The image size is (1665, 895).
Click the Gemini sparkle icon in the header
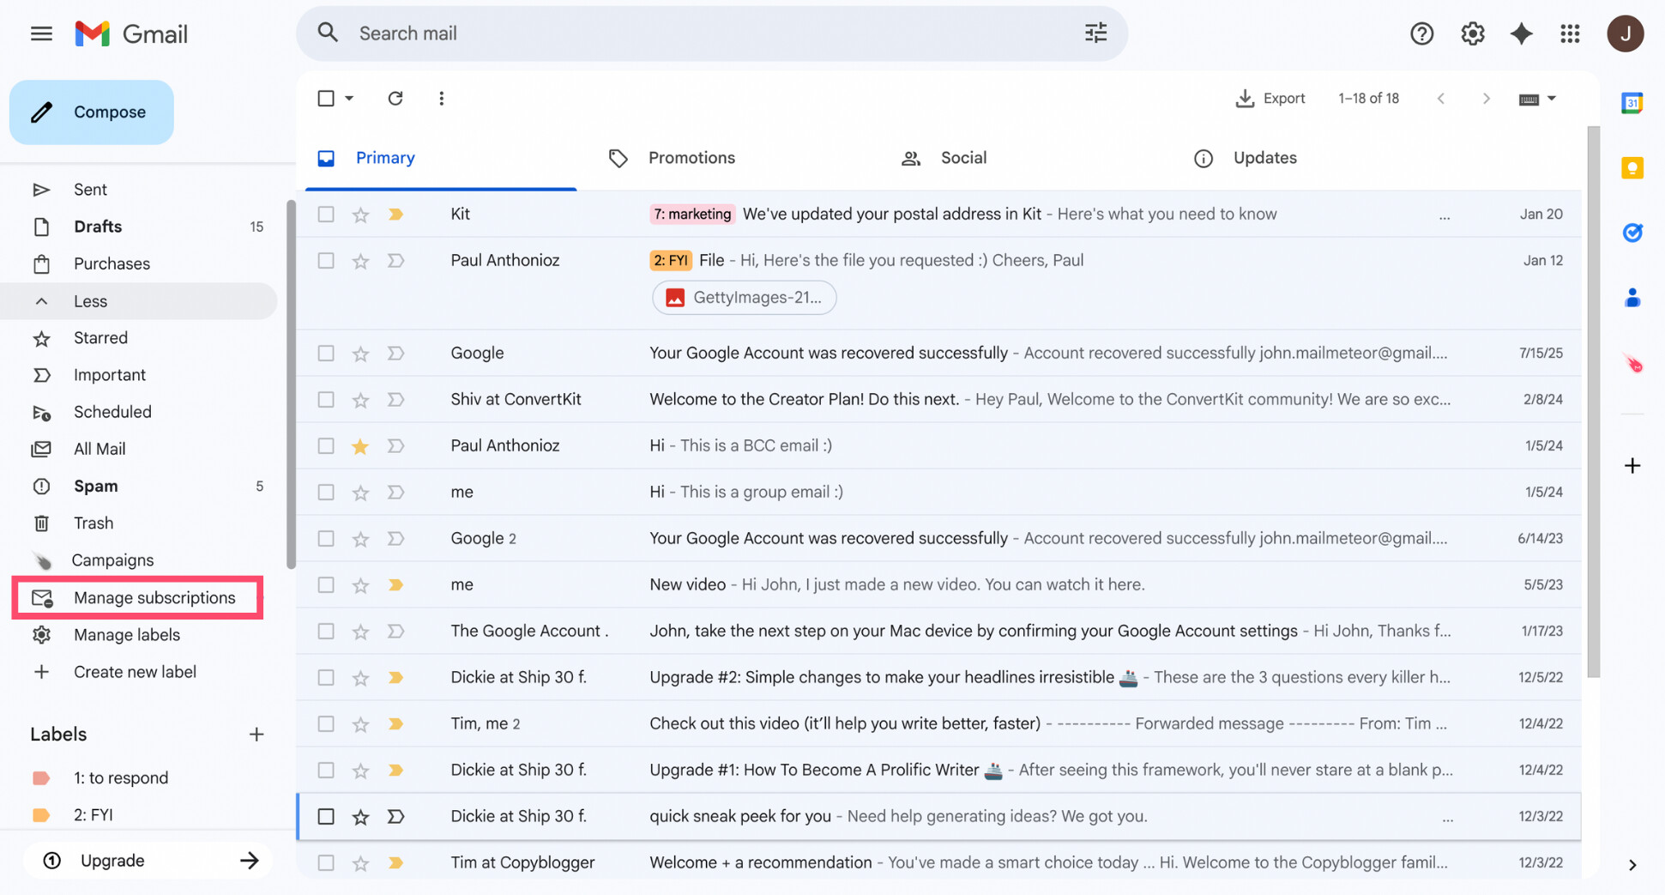click(x=1521, y=33)
